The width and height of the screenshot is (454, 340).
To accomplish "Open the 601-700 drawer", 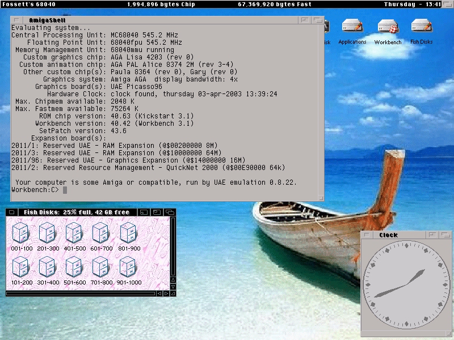I will pyautogui.click(x=102, y=233).
